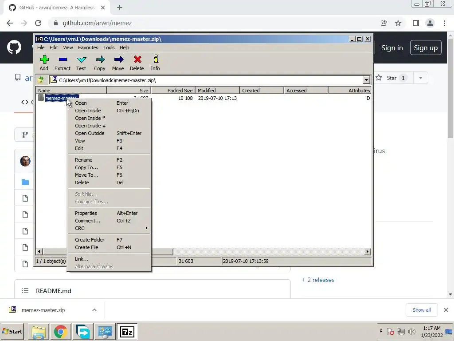Click 7-Zip icon in taskbar
454x341 pixels.
point(127,332)
